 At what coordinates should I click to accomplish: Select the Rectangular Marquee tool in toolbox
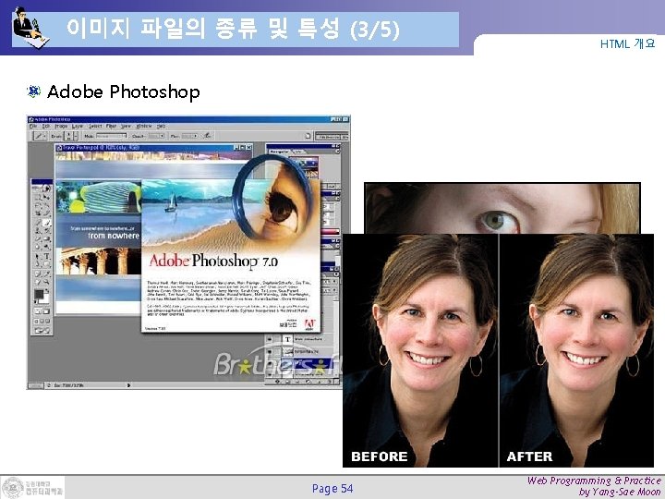coord(37,197)
